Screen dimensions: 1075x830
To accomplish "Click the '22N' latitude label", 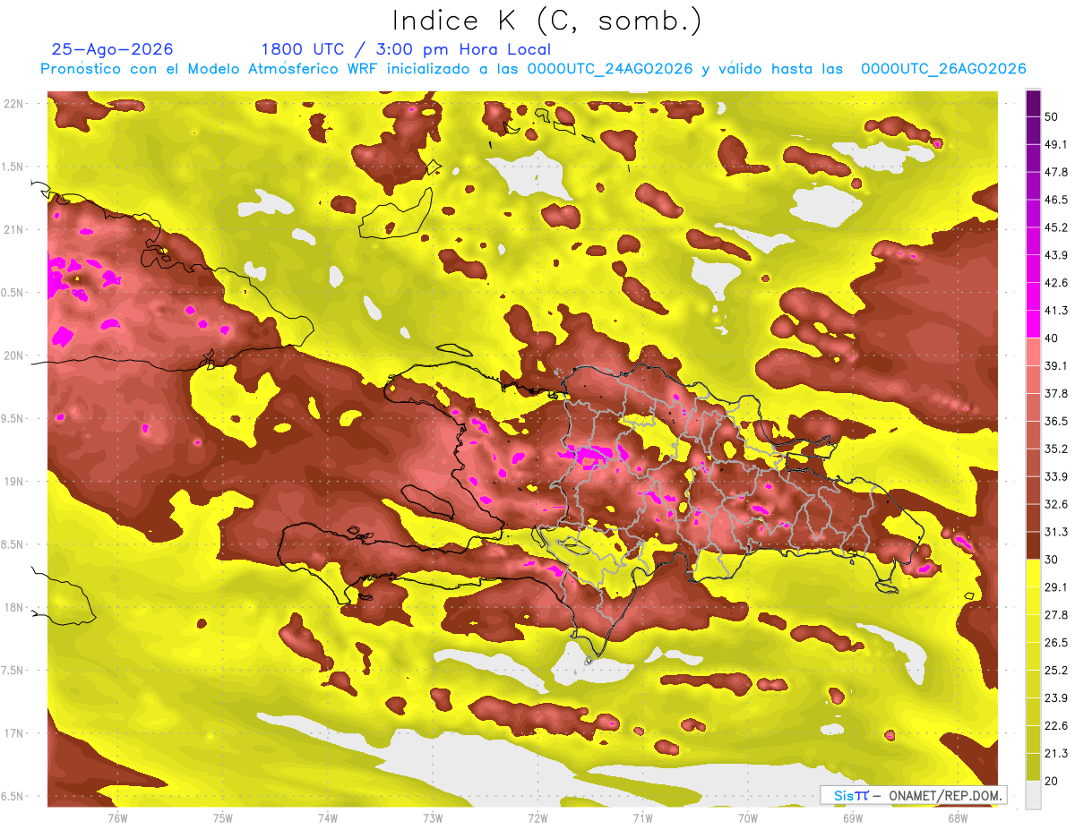I will click(x=14, y=104).
